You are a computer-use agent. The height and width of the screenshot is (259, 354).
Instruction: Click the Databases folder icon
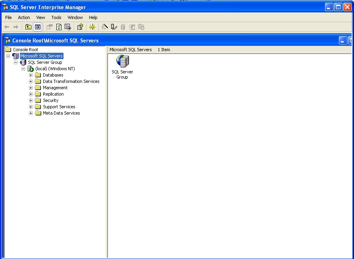point(38,75)
